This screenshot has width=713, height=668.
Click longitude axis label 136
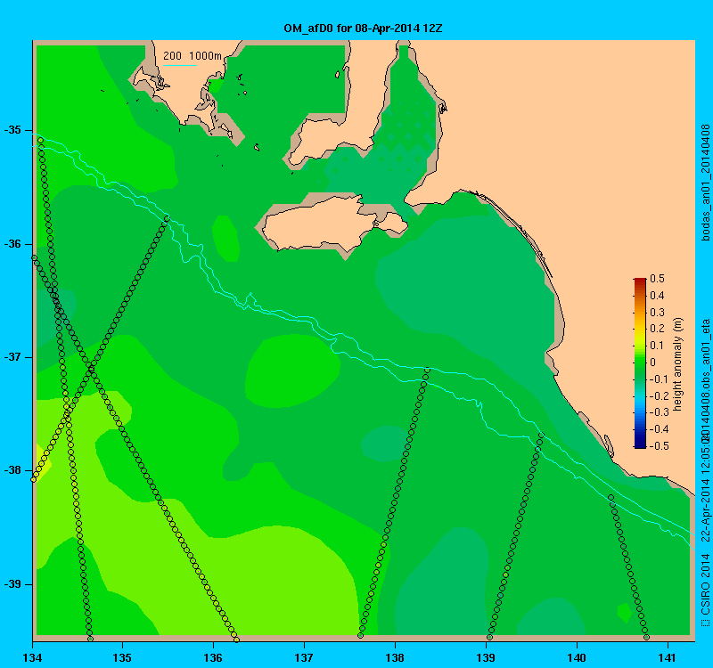coord(213,657)
